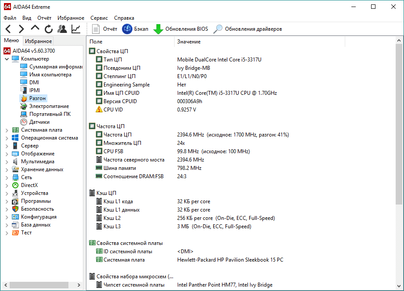Click the Бэкап toolbar button
Viewport: 404px width, 291px height.
tap(135, 29)
